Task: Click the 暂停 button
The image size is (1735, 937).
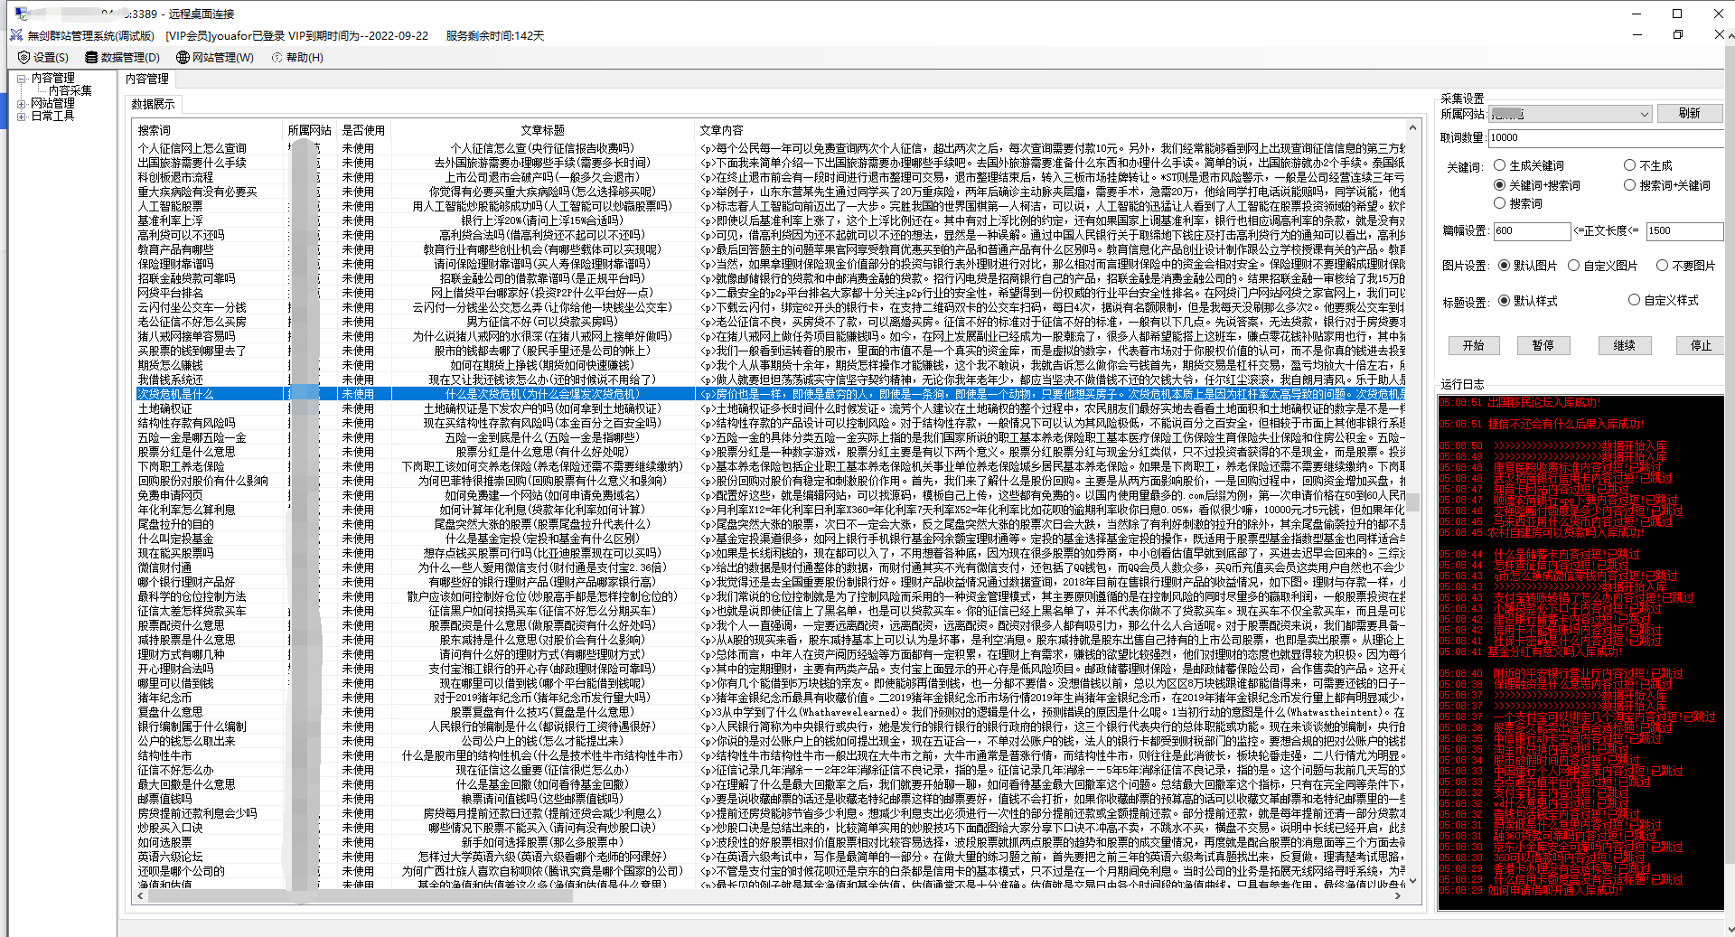Action: tap(1543, 345)
